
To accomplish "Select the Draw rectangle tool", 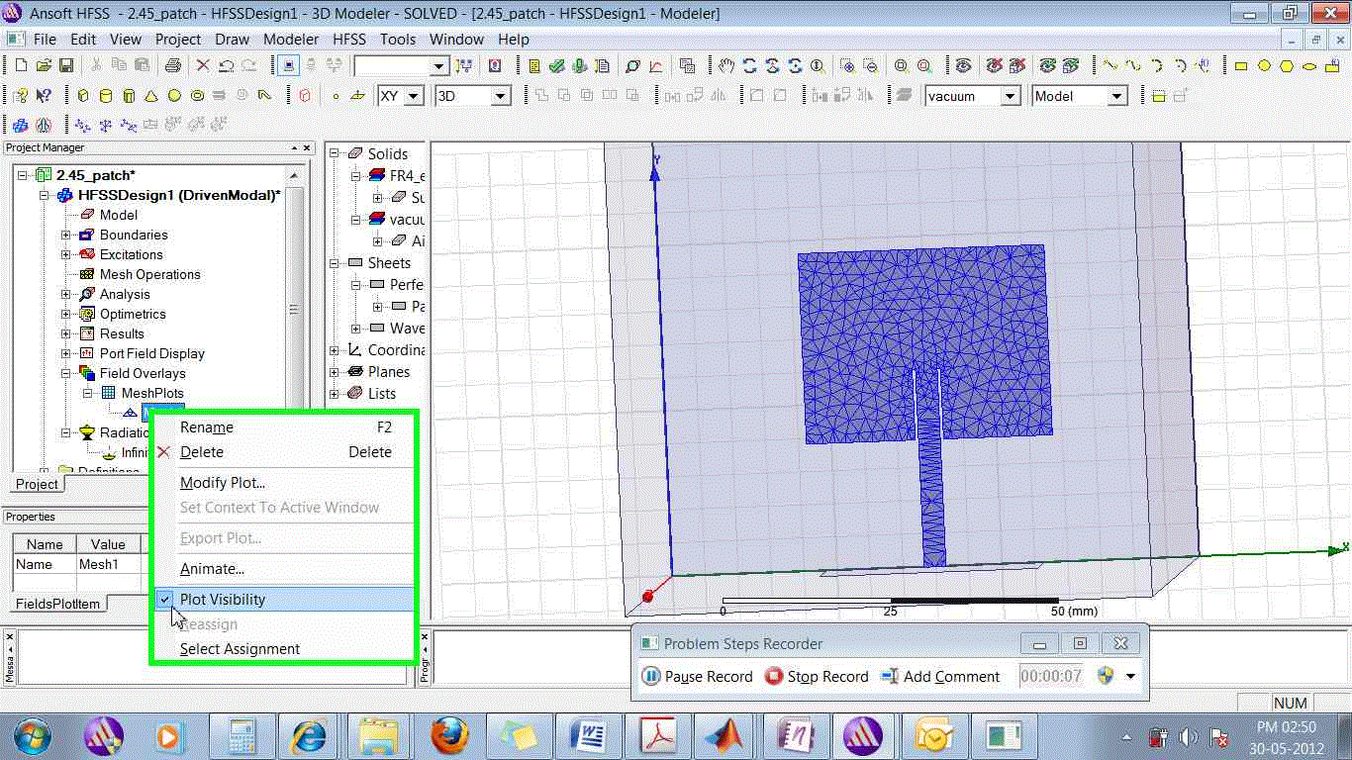I will click(x=1240, y=65).
